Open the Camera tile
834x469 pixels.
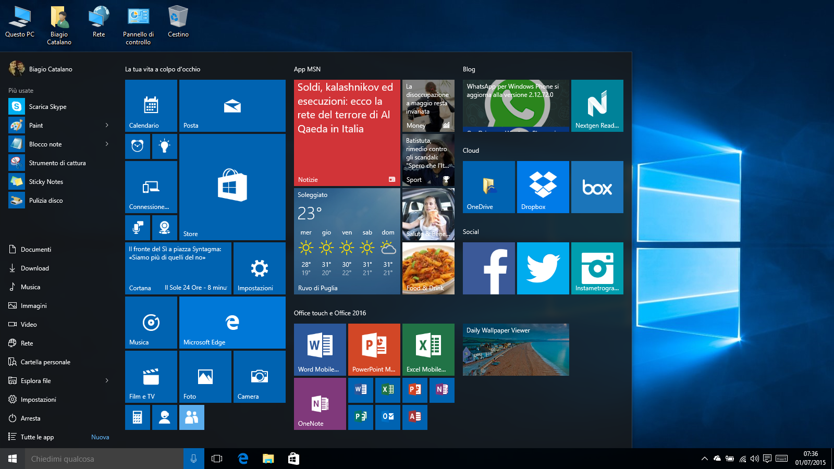coord(260,377)
